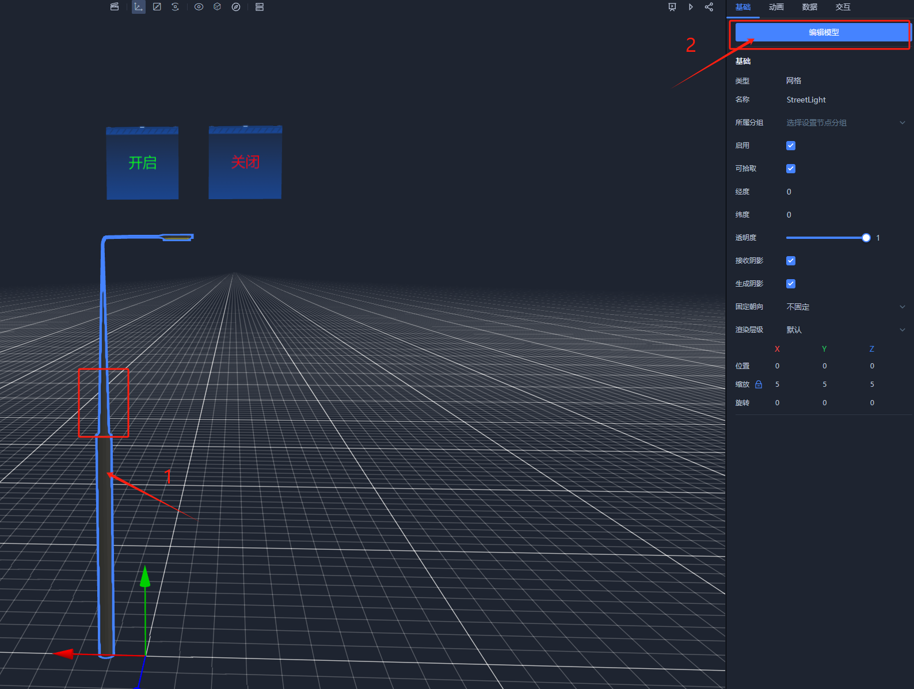
Task: Click the 旋转 Y value
Action: tap(825, 403)
